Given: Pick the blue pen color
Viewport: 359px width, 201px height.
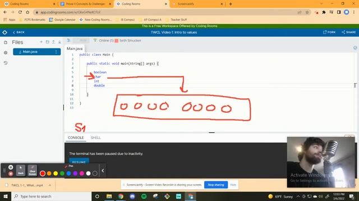Looking at the screenshot, I should (x=68, y=174).
